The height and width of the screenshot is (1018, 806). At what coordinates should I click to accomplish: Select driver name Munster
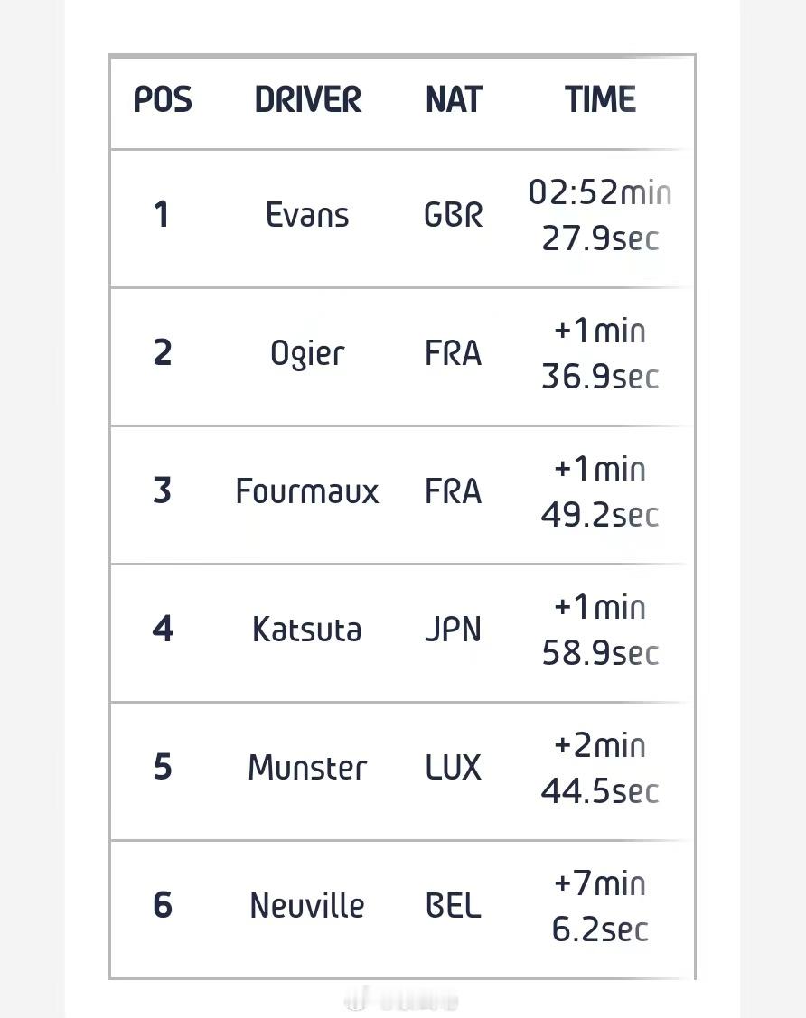pyautogui.click(x=307, y=768)
